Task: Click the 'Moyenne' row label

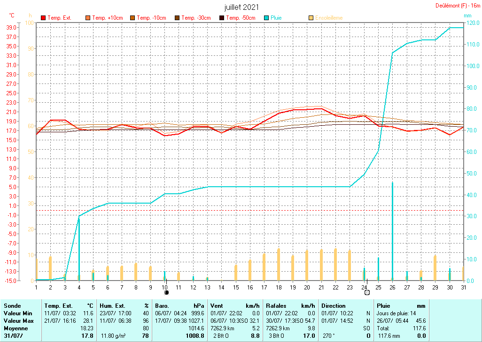Action: (15, 328)
